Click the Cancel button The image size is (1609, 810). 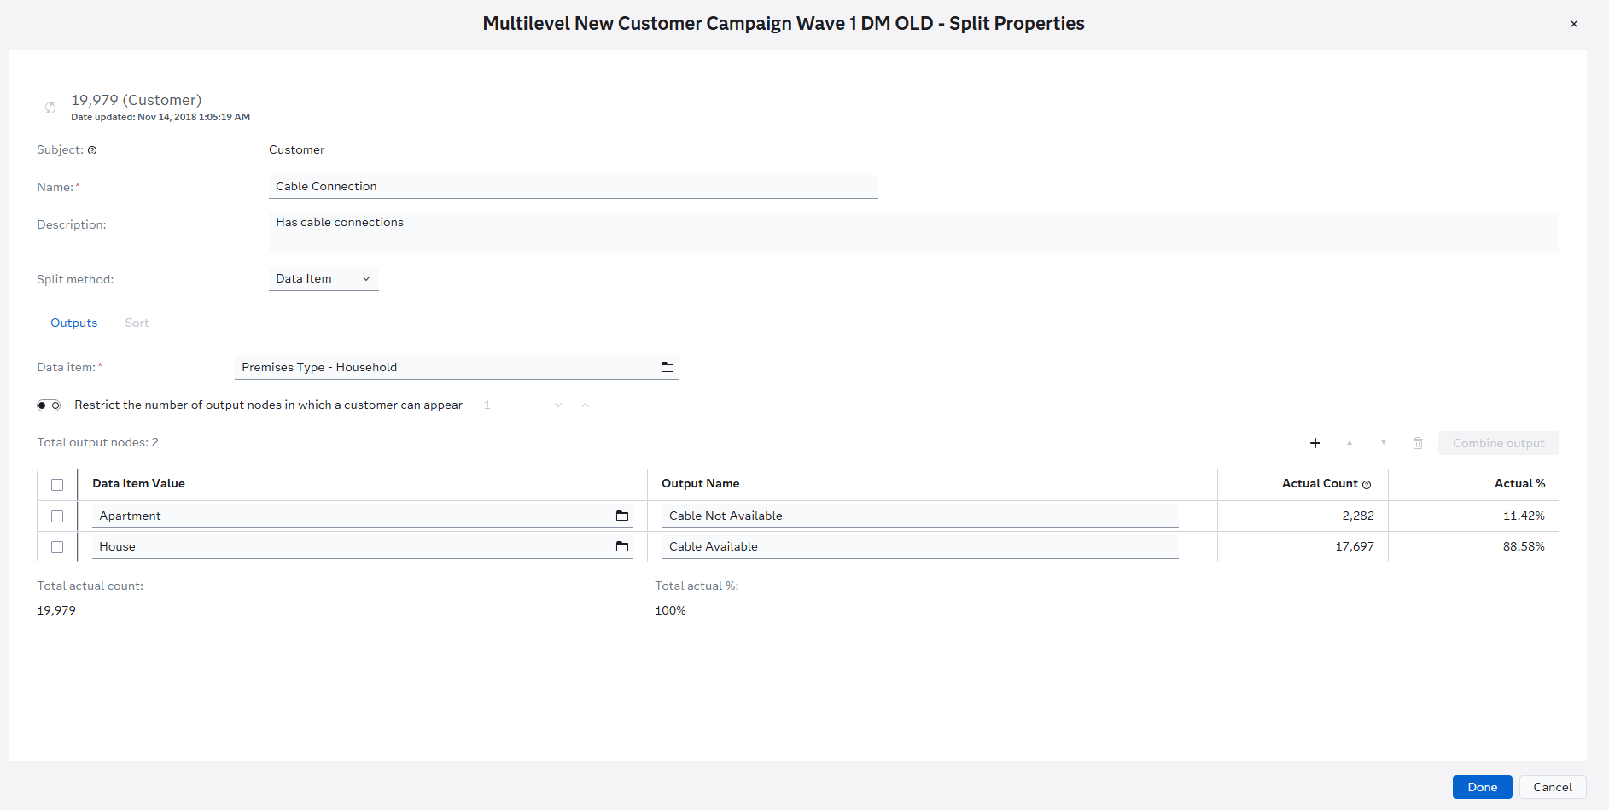1552,787
